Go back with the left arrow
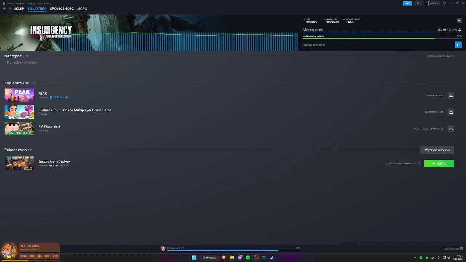The image size is (466, 262). pyautogui.click(x=4, y=8)
